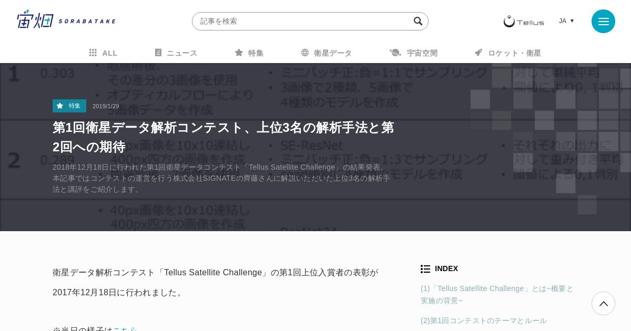Click the article hero summary paragraph

[222, 178]
